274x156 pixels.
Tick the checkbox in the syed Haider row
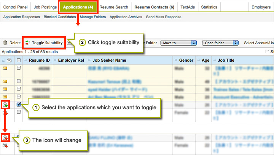(x=19, y=89)
